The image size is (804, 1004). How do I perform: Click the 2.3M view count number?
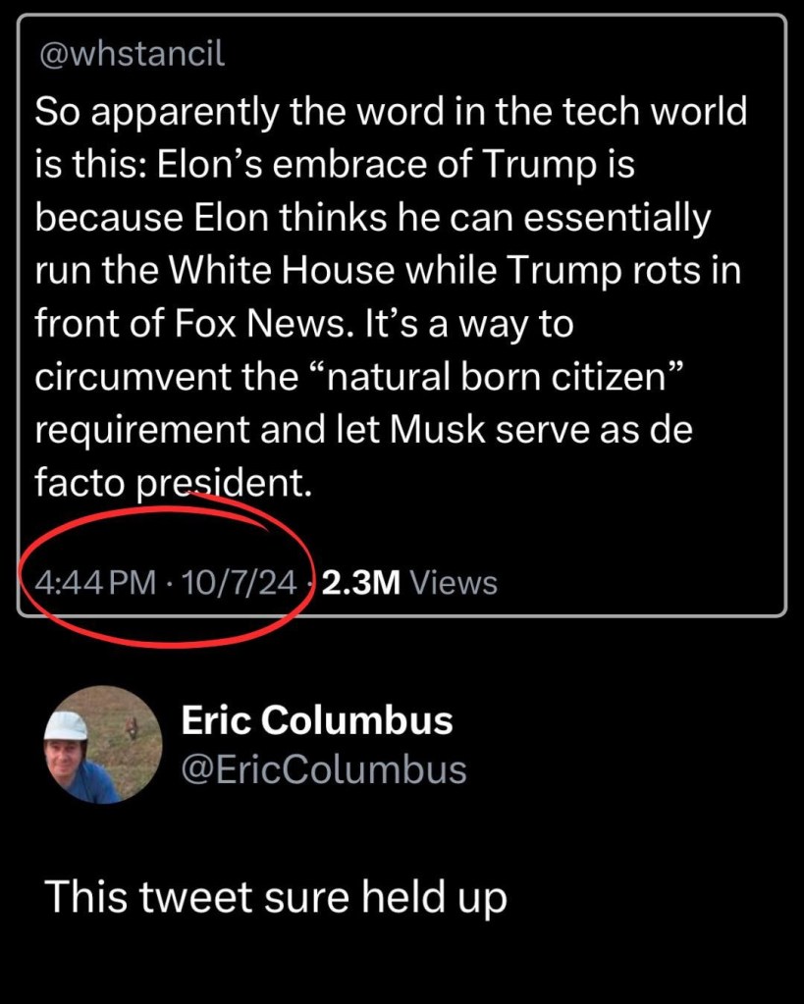pyautogui.click(x=361, y=583)
